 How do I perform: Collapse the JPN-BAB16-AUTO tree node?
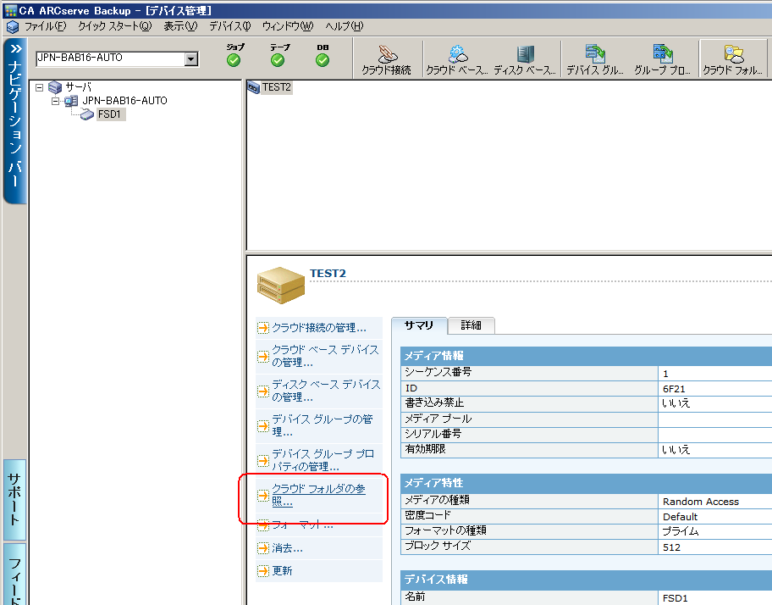tap(55, 101)
